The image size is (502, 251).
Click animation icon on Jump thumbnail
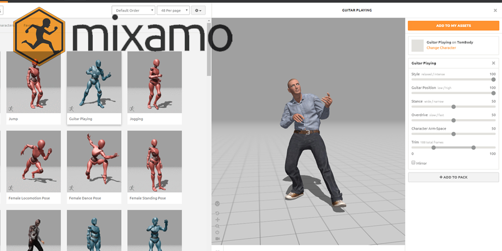(x=11, y=109)
